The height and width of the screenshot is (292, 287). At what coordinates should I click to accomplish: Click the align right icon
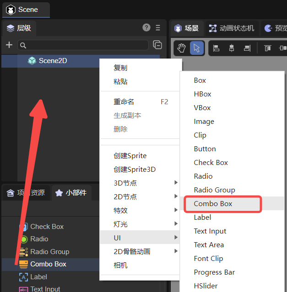point(247,48)
